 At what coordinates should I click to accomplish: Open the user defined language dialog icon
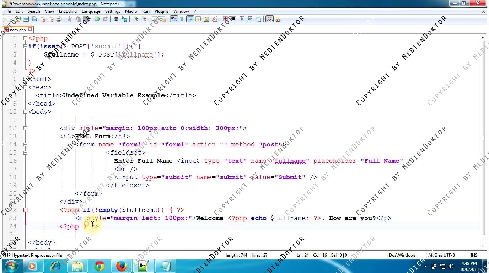pyautogui.click(x=198, y=19)
